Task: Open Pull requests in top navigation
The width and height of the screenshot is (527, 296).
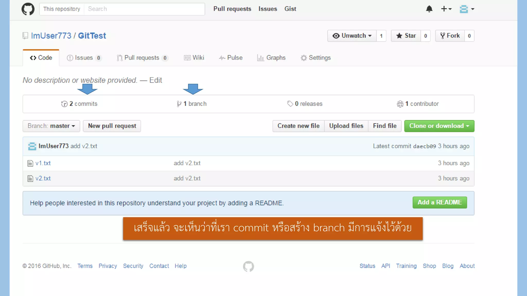Action: 232,9
